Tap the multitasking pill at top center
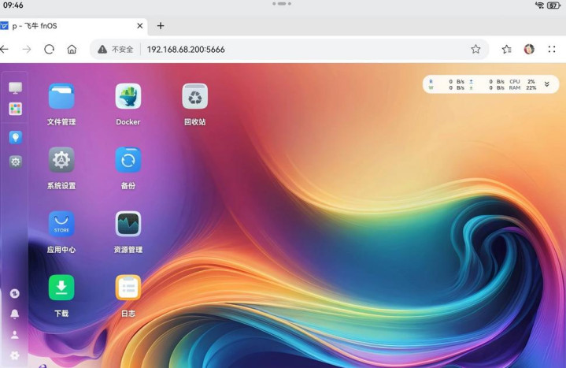Viewport: 566px width, 368px height. coord(282,4)
